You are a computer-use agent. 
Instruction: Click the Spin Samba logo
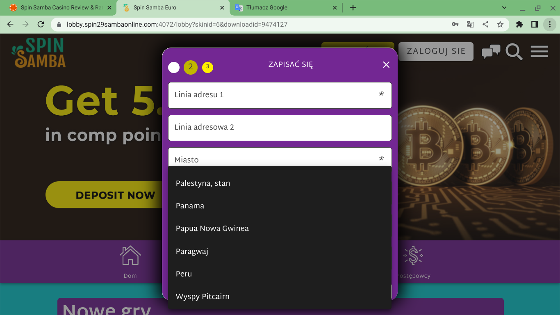pos(39,52)
